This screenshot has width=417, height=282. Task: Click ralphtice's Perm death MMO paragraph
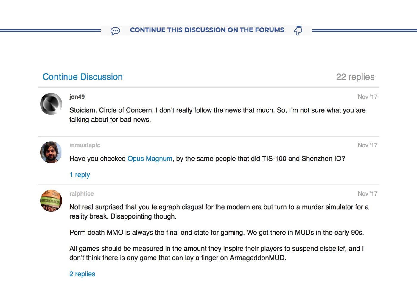217,233
